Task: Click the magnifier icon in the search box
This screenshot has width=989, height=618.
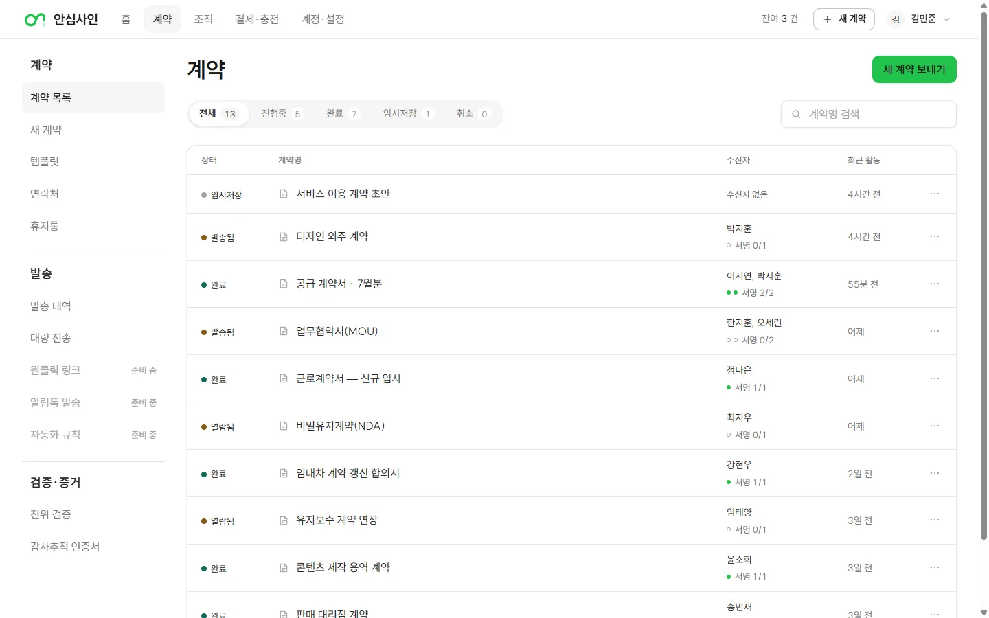Action: pos(796,114)
